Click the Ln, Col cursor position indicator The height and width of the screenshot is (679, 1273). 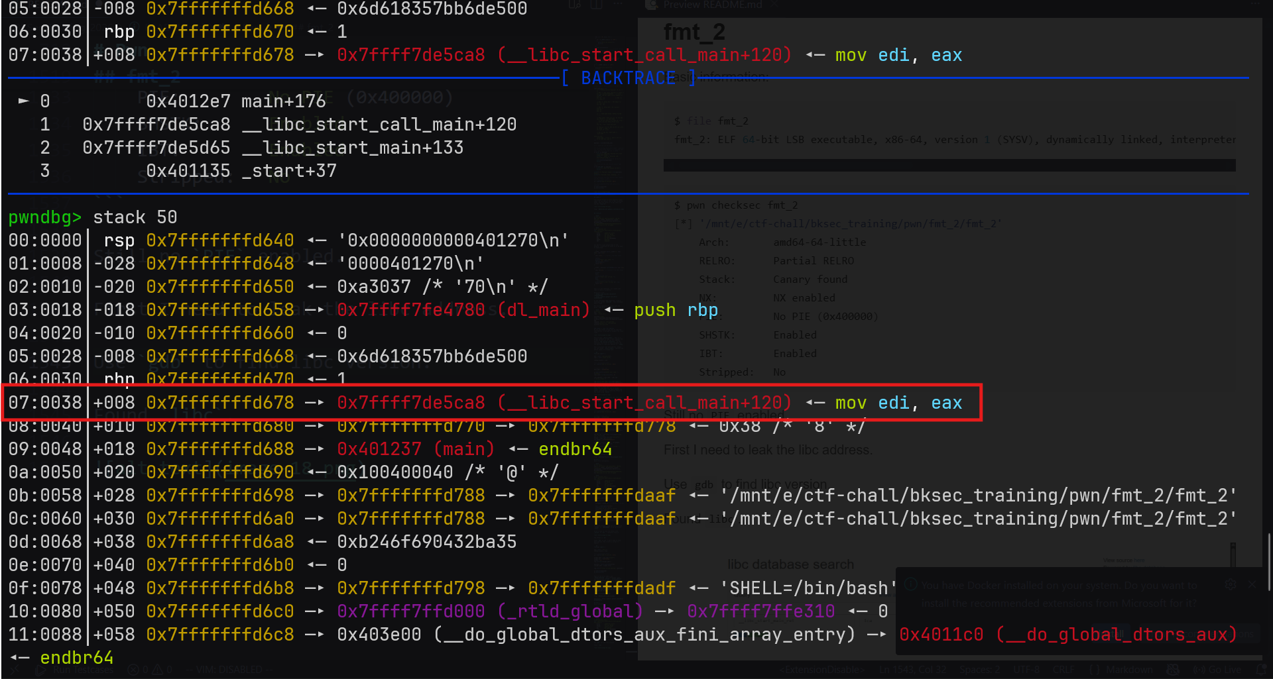pyautogui.click(x=913, y=670)
